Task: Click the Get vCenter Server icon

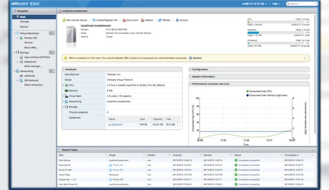Action: click(x=63, y=20)
